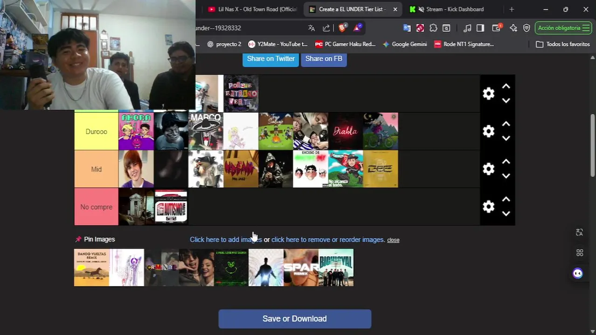
Task: Open the Leo AI sparkle icon
Action: coord(513,28)
